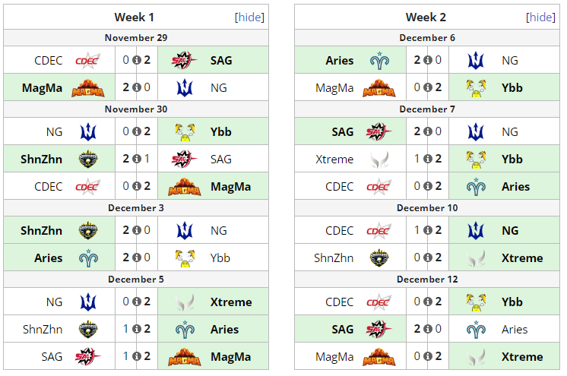This screenshot has height=376, width=567.
Task: Show details icon for ShnZhn vs SAG match
Action: click(136, 159)
